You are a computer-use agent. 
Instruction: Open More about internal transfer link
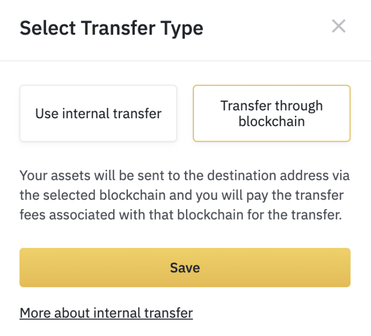(106, 313)
